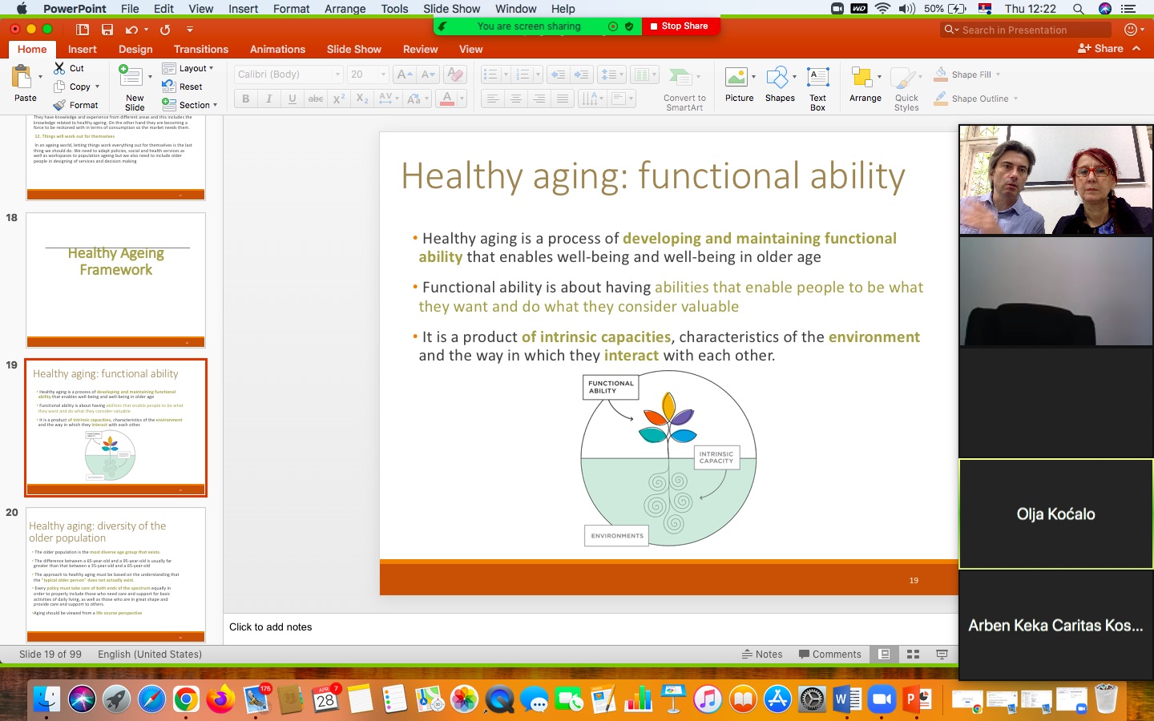
Task: Click the font color red A swatch
Action: 447,99
